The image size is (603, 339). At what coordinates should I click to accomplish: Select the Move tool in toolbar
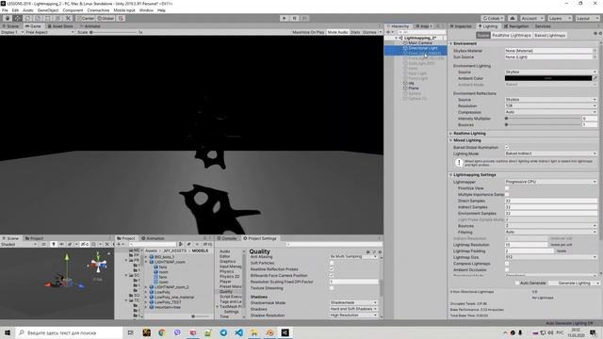coord(17,18)
